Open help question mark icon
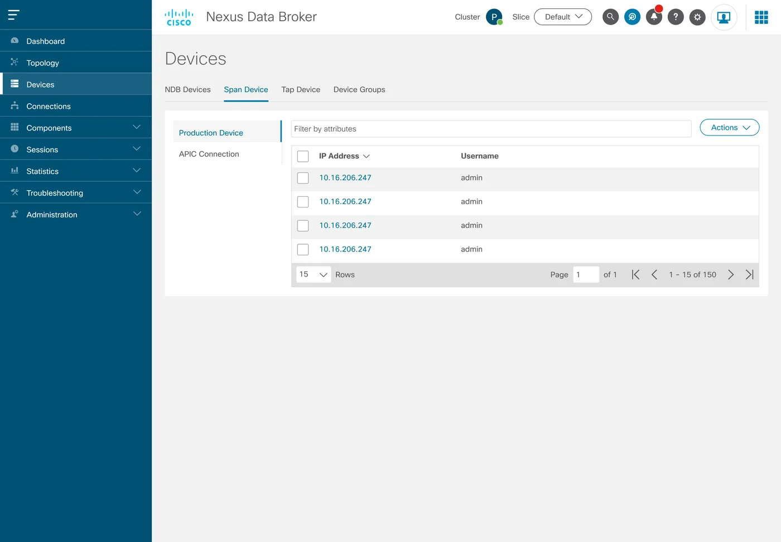This screenshot has width=781, height=542. pyautogui.click(x=676, y=17)
